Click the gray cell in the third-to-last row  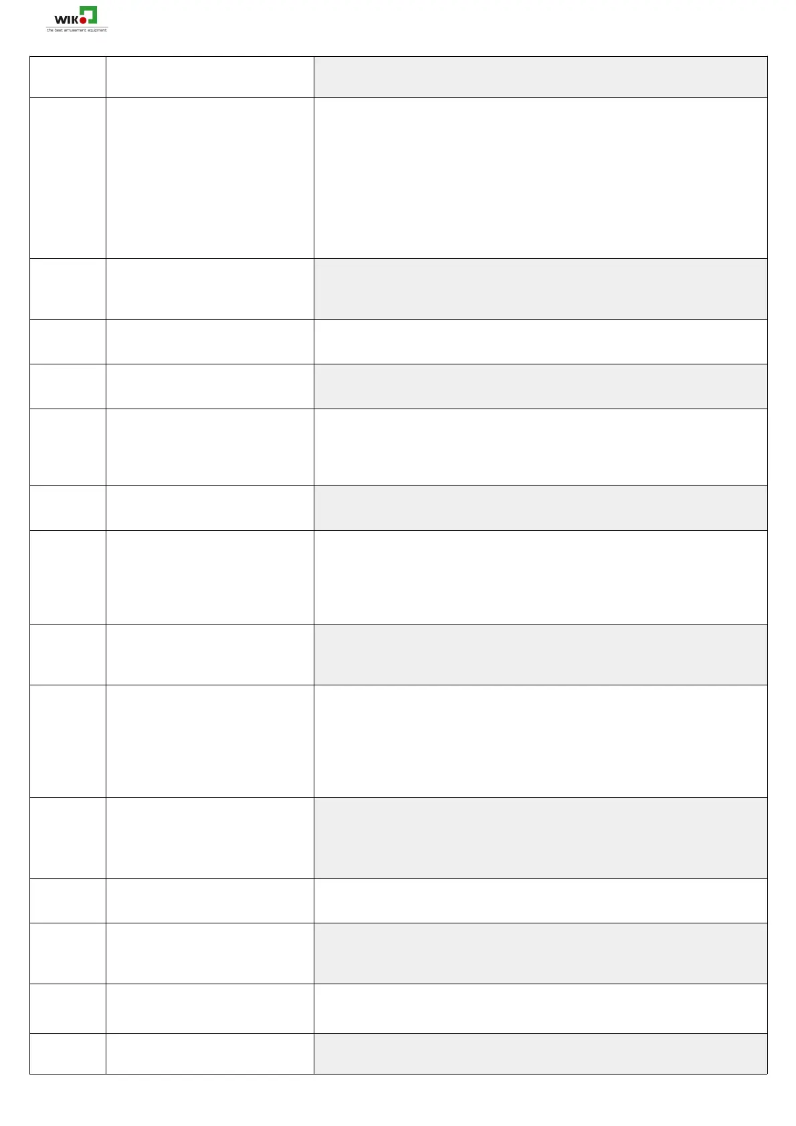[x=540, y=953]
